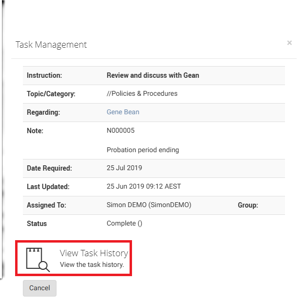This screenshot has height=298, width=303.
Task: Click the View Task History heading text
Action: 94,253
